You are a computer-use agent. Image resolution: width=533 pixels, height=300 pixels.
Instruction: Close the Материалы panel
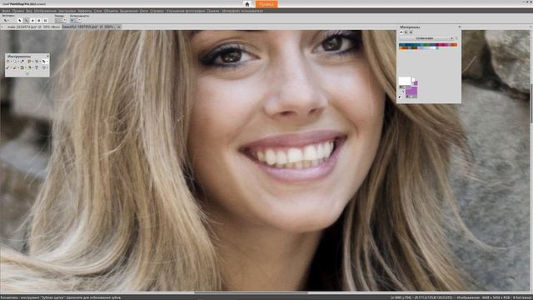[x=460, y=27]
